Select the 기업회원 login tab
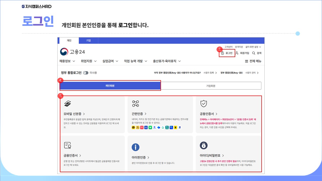The image size is (322, 181). tap(211, 86)
